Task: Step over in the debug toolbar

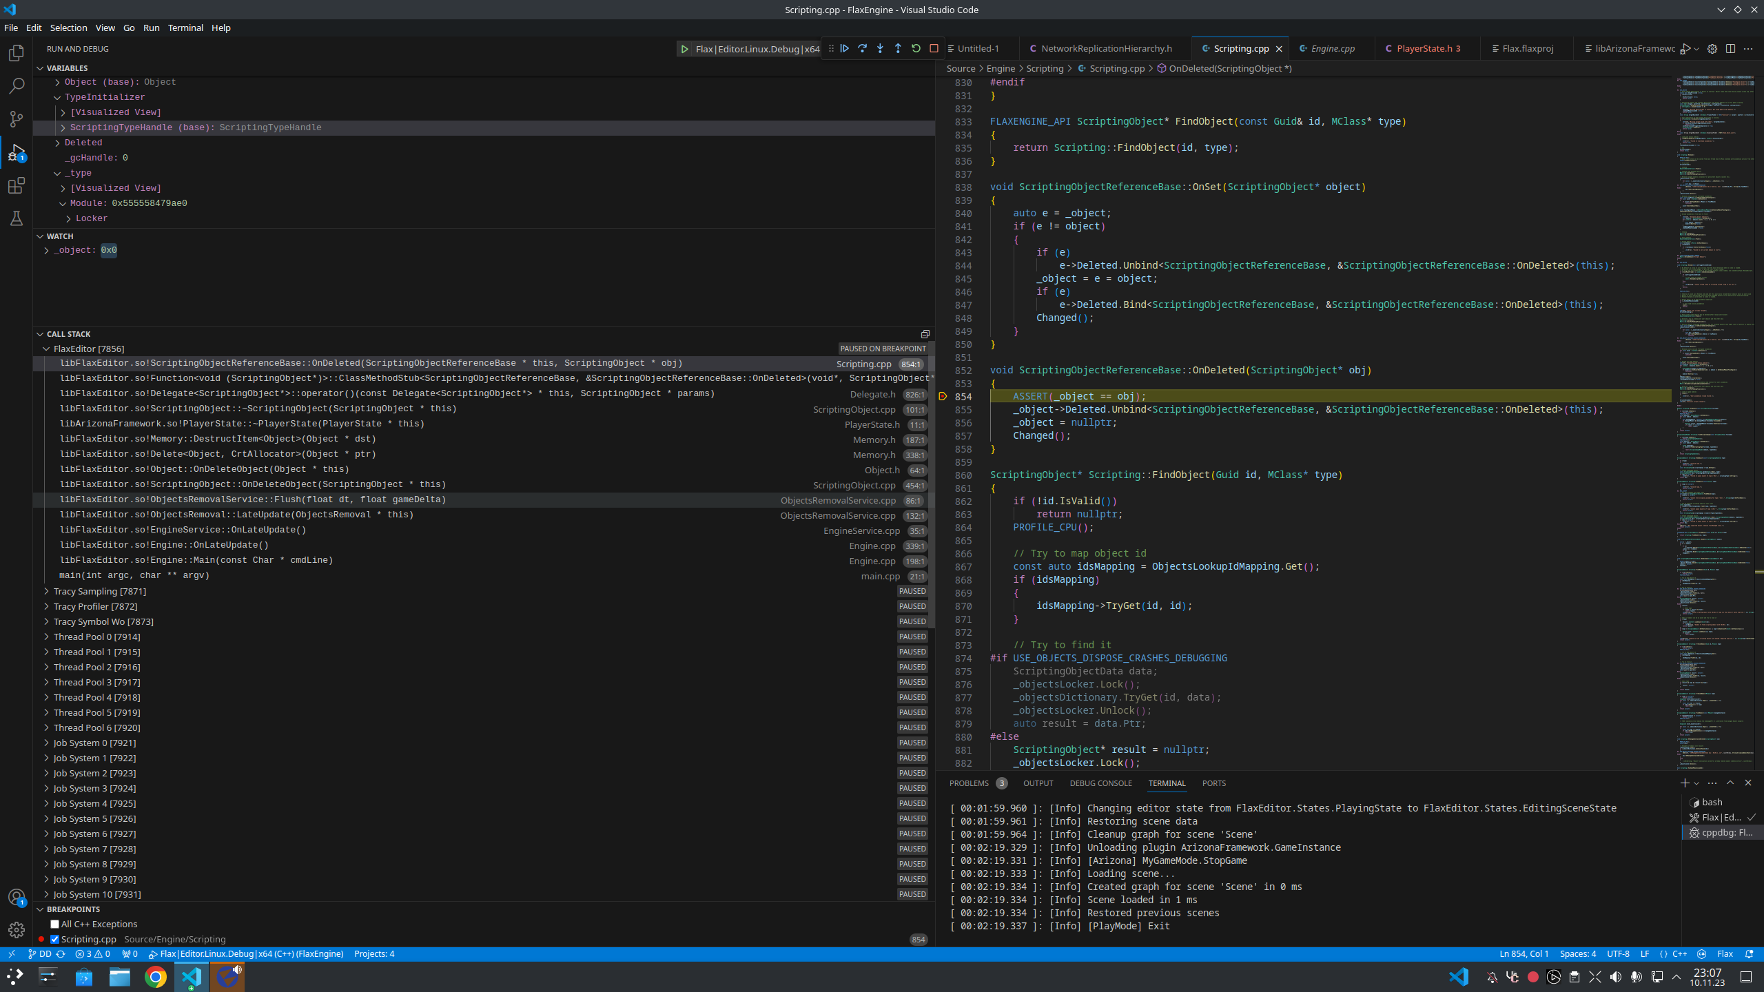Action: [863, 48]
